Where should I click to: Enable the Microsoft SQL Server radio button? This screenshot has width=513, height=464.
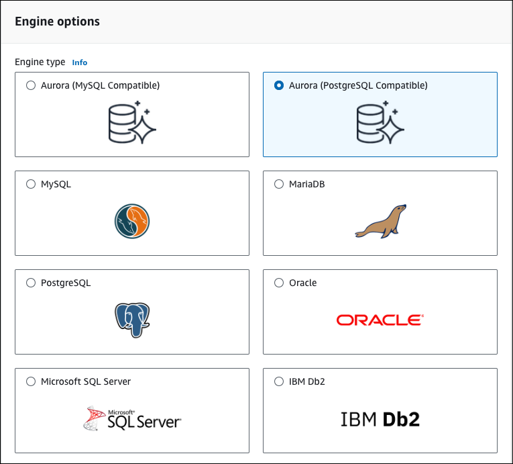31,381
